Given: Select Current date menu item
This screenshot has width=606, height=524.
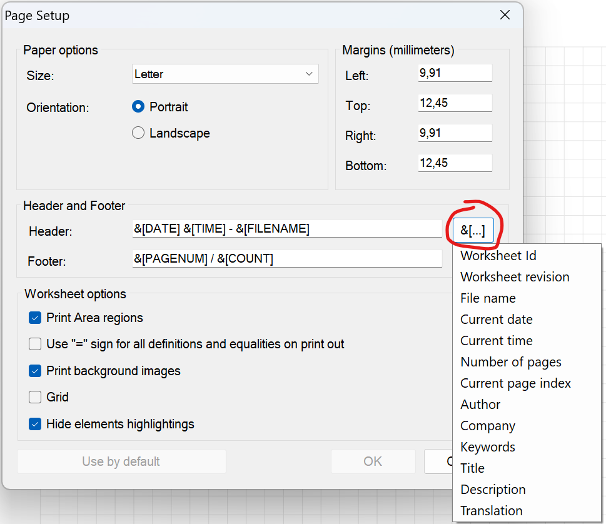Looking at the screenshot, I should tap(497, 320).
